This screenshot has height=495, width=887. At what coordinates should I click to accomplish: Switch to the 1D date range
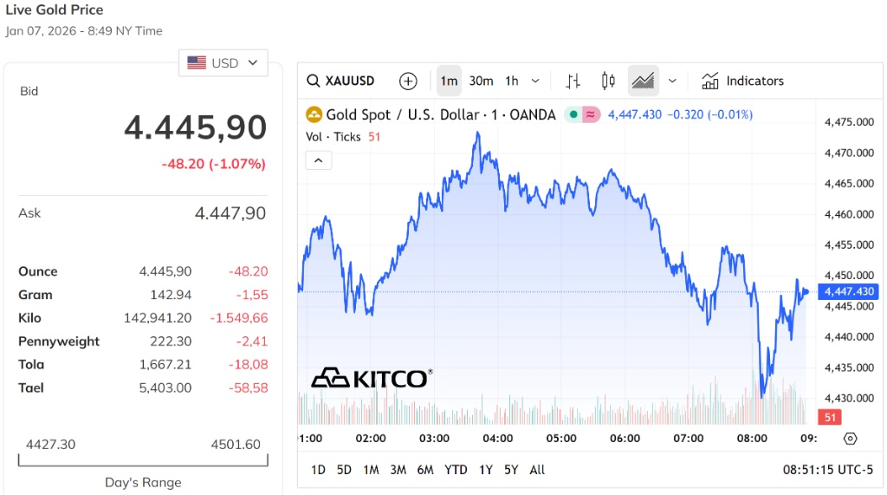(318, 470)
